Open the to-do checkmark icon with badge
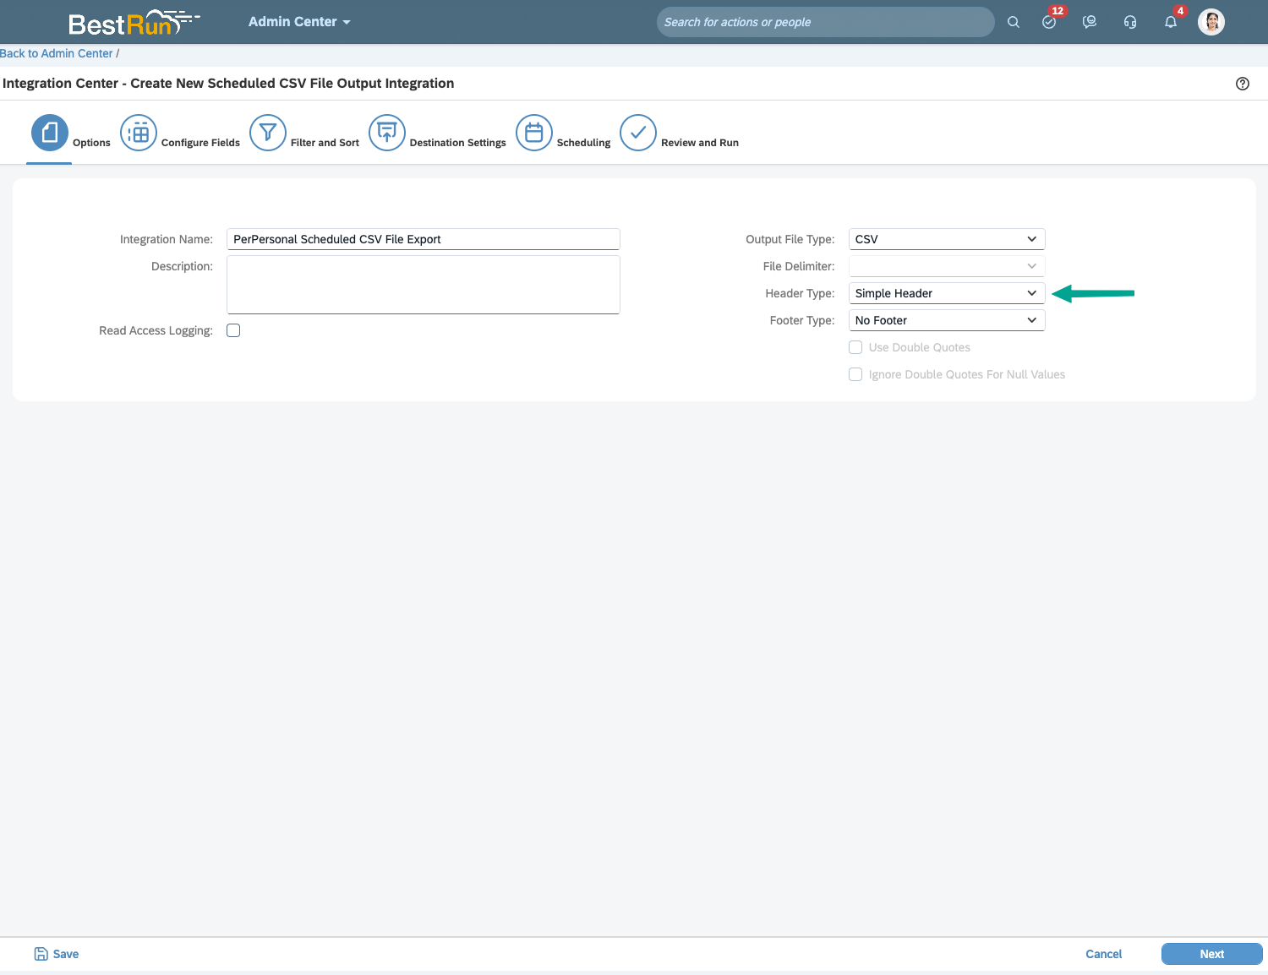Screen dimensions: 1268x975 click(x=1049, y=22)
